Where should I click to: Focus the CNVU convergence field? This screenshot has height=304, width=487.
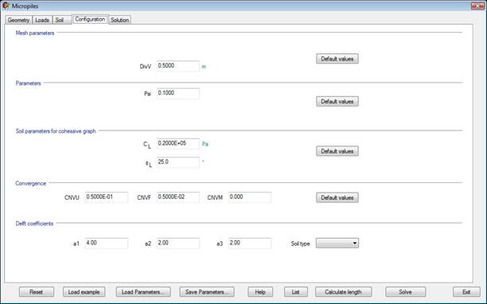(x=107, y=197)
